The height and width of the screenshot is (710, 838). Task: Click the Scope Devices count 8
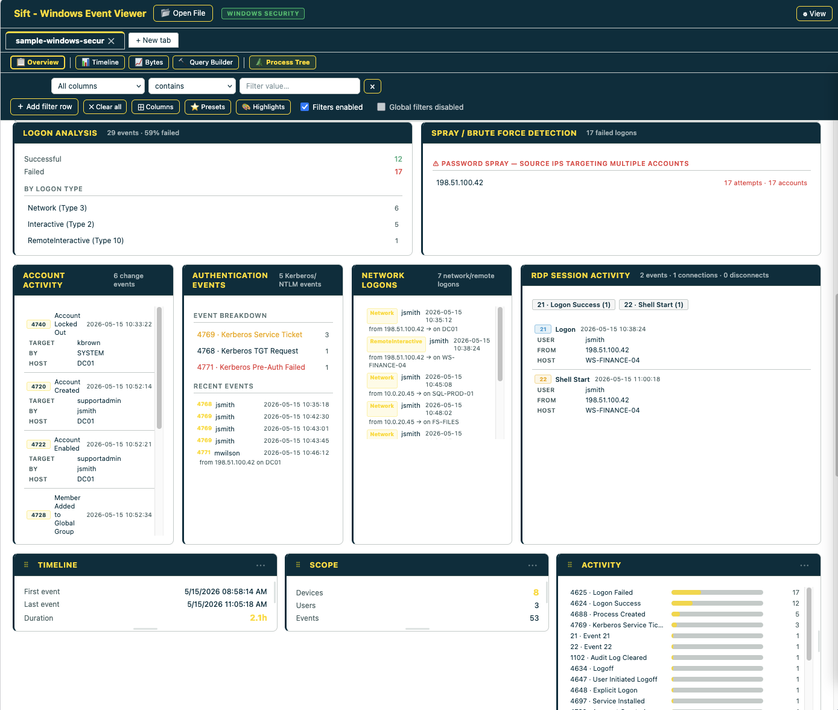pos(536,592)
